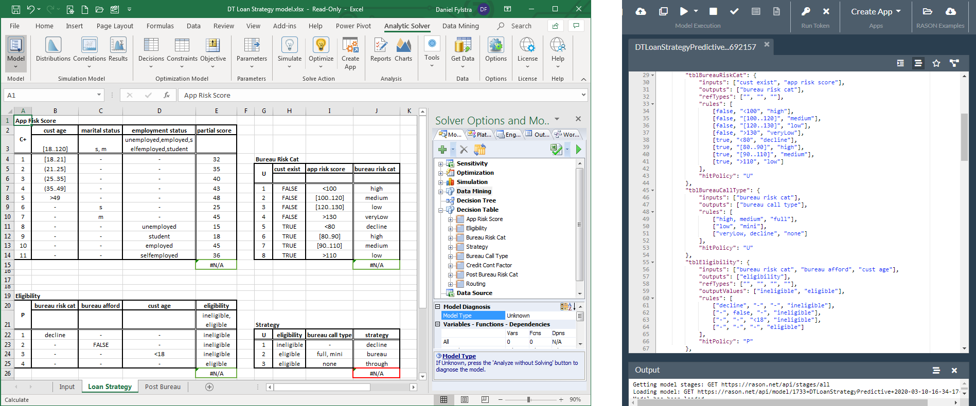Click the Stop square icon in RASON Model Execution
This screenshot has height=406, width=976.
coord(713,11)
